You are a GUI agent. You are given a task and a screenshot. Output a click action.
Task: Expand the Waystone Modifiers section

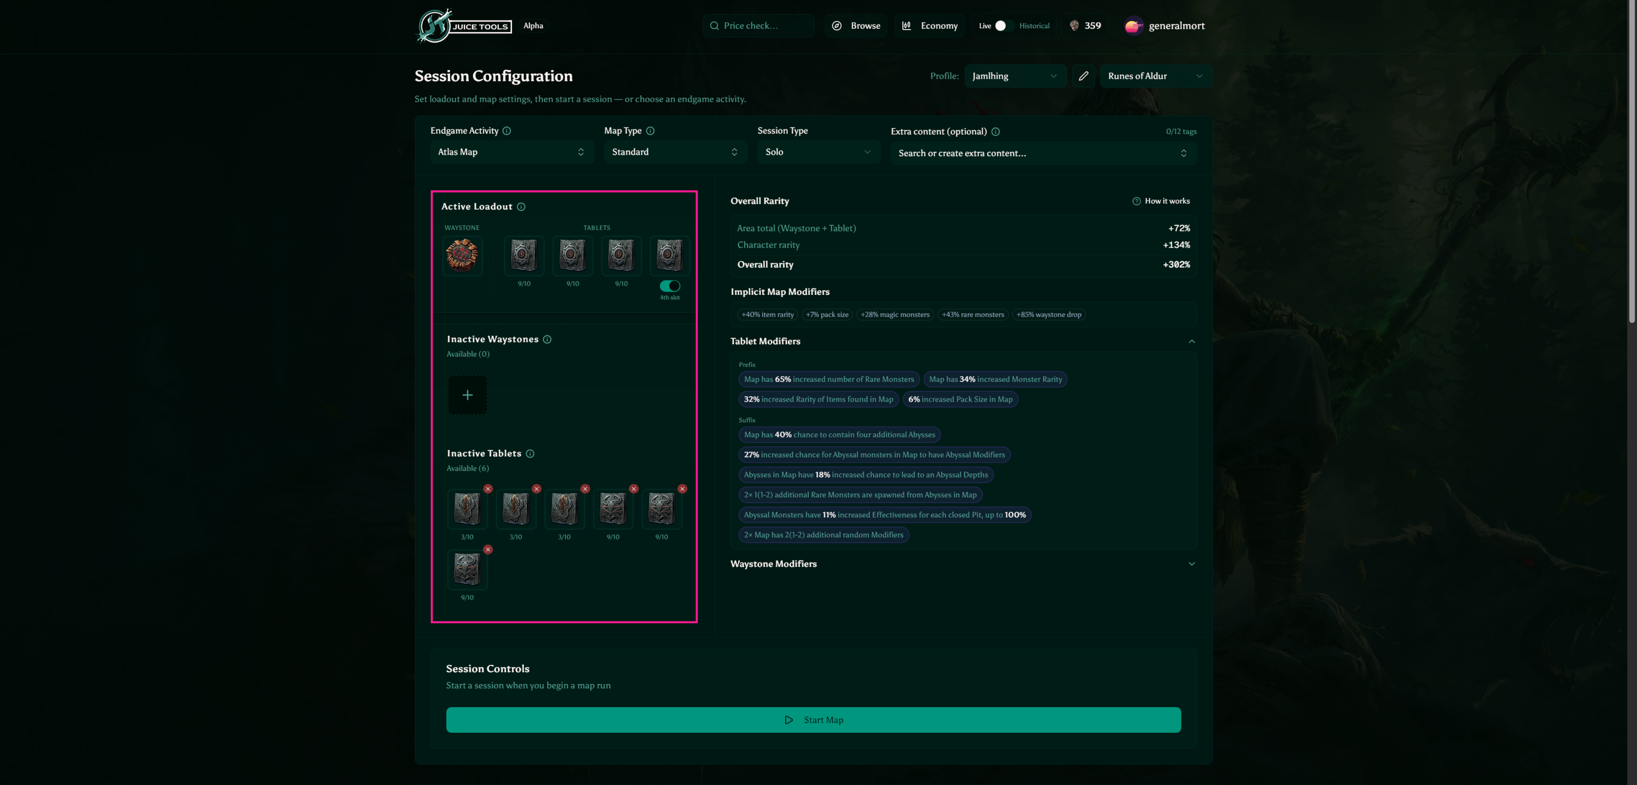[1191, 564]
